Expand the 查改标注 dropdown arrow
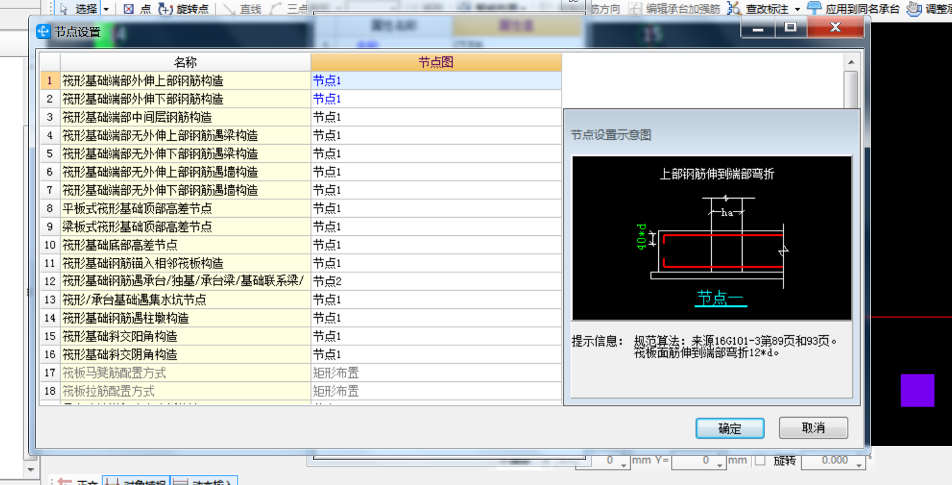 [x=797, y=9]
